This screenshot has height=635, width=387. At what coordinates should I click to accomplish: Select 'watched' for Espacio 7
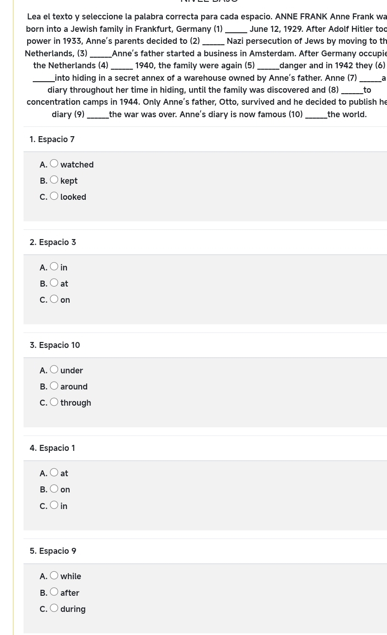[x=54, y=163]
